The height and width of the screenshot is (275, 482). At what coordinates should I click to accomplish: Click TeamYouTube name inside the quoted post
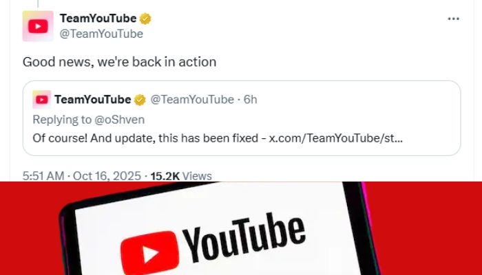[x=92, y=100]
